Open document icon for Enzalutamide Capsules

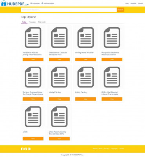pyautogui.click(x=59, y=38)
